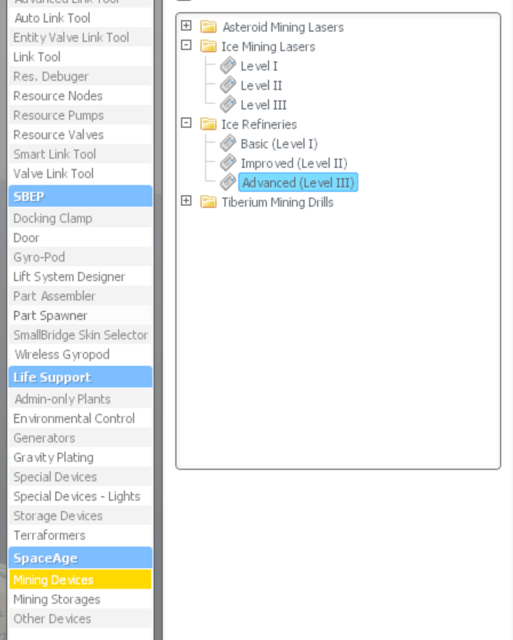Click the SpaceAge category header
The height and width of the screenshot is (640, 513).
tap(80, 558)
